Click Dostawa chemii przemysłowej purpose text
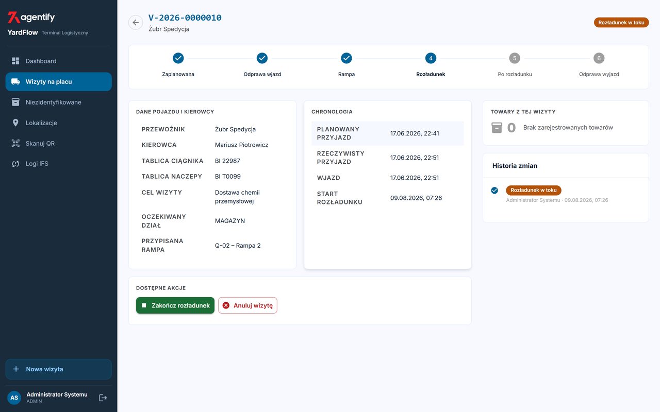The height and width of the screenshot is (412, 660). tap(237, 197)
